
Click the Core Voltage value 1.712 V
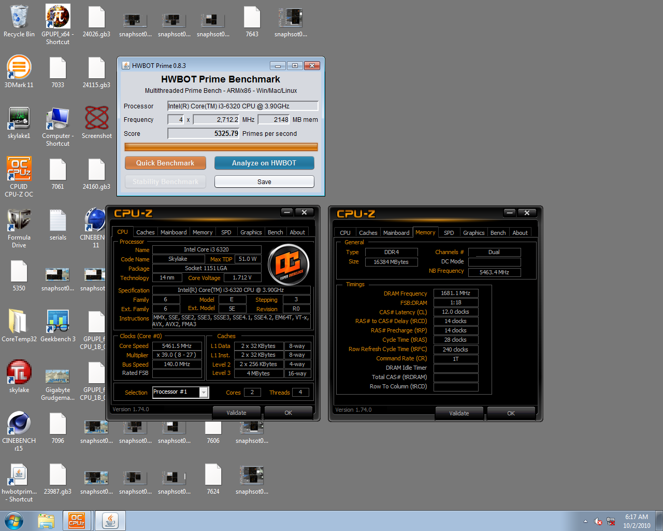[x=242, y=277]
